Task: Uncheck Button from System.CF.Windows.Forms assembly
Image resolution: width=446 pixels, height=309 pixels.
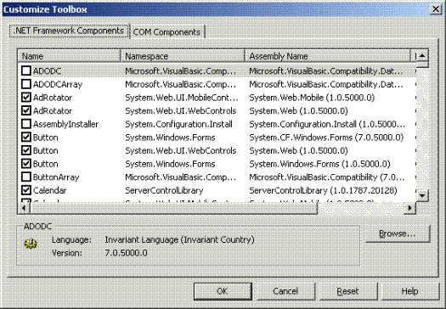Action: click(26, 137)
